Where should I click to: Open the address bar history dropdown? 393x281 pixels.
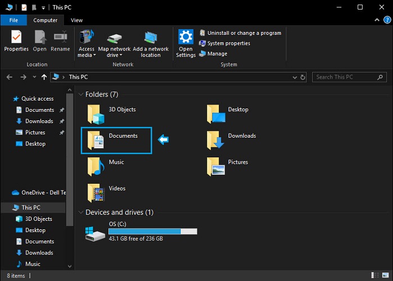(x=294, y=77)
